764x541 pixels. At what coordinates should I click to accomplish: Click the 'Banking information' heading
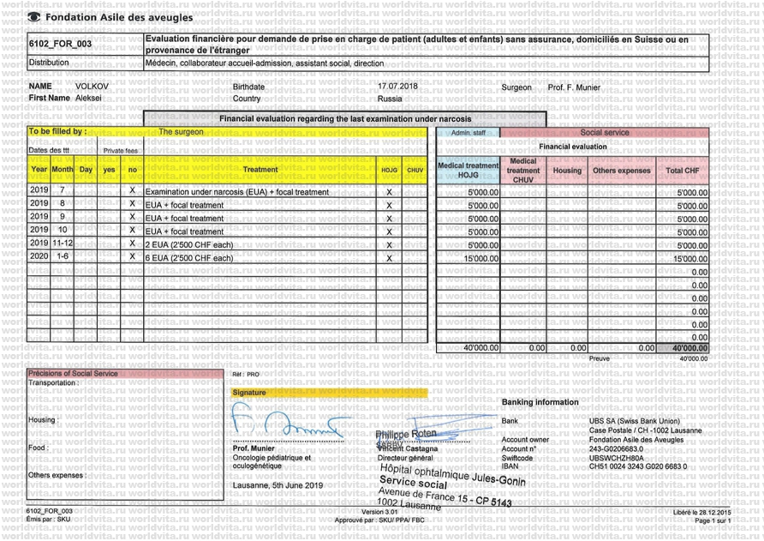click(x=540, y=402)
